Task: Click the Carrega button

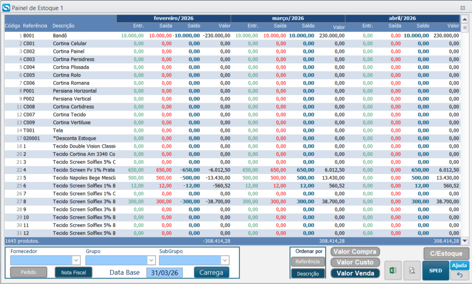Action: click(x=211, y=272)
